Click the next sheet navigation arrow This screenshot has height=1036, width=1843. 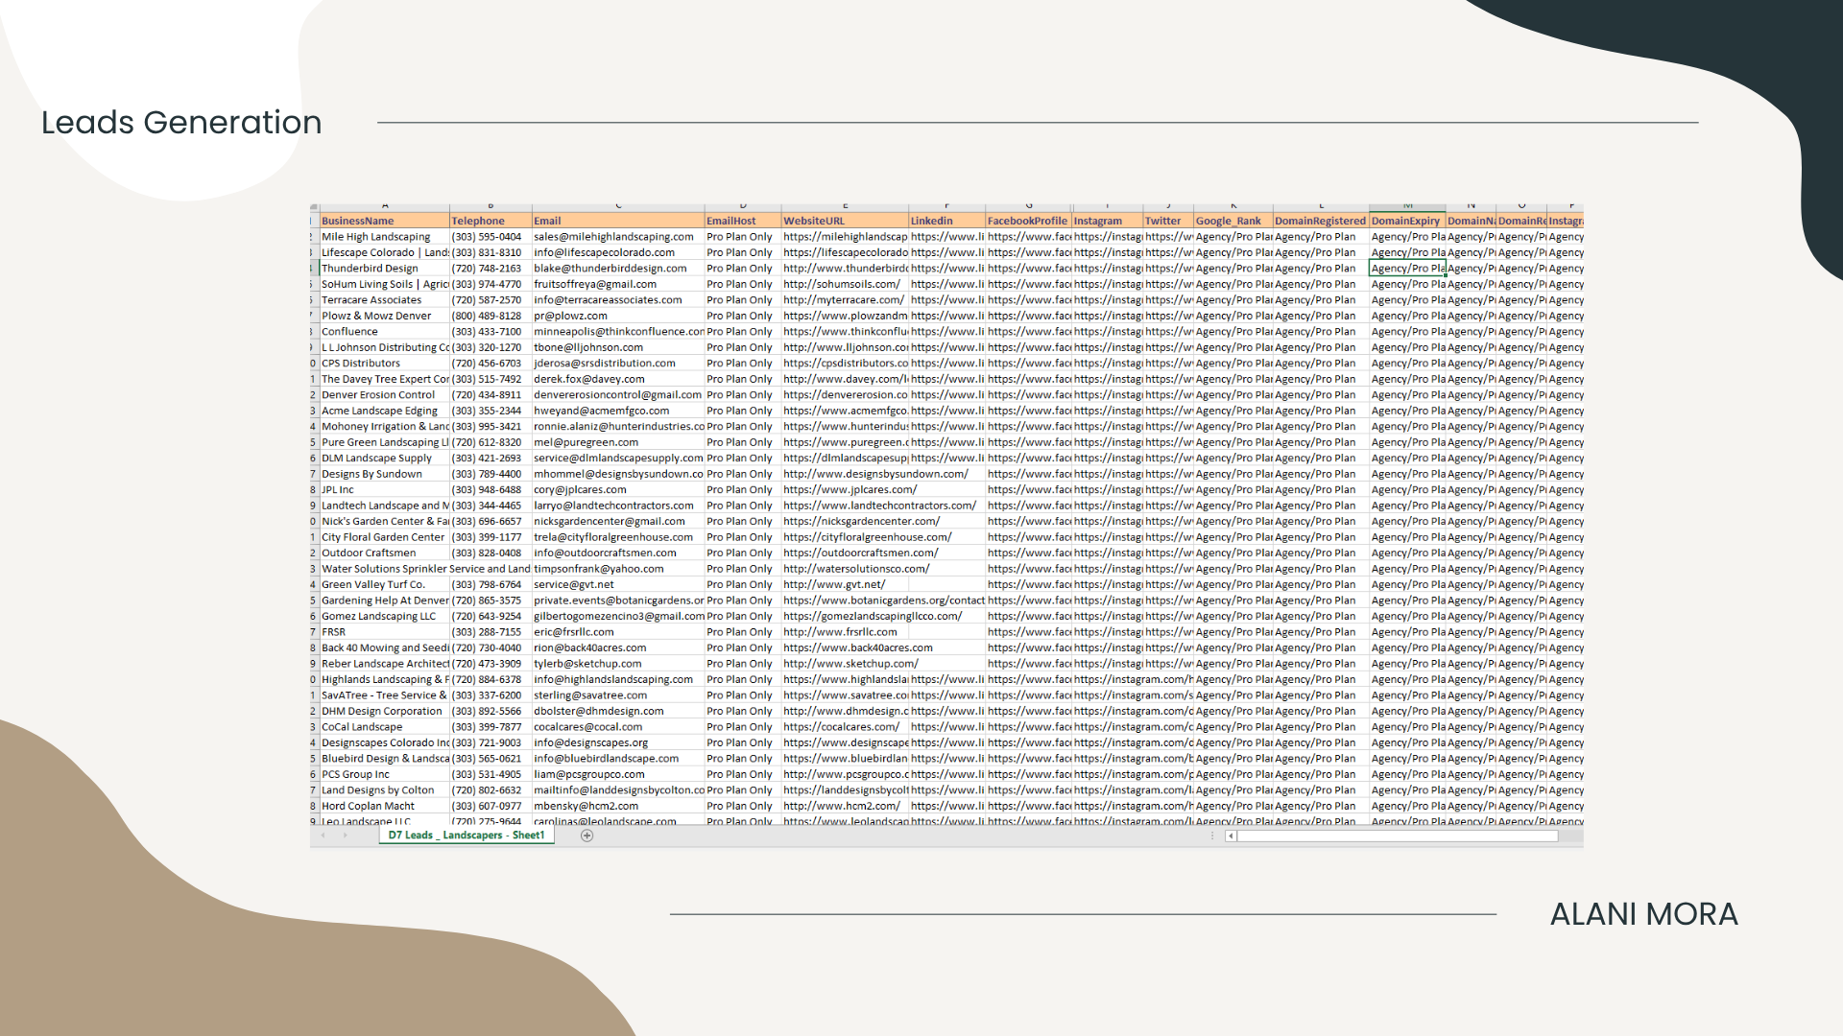(x=345, y=836)
